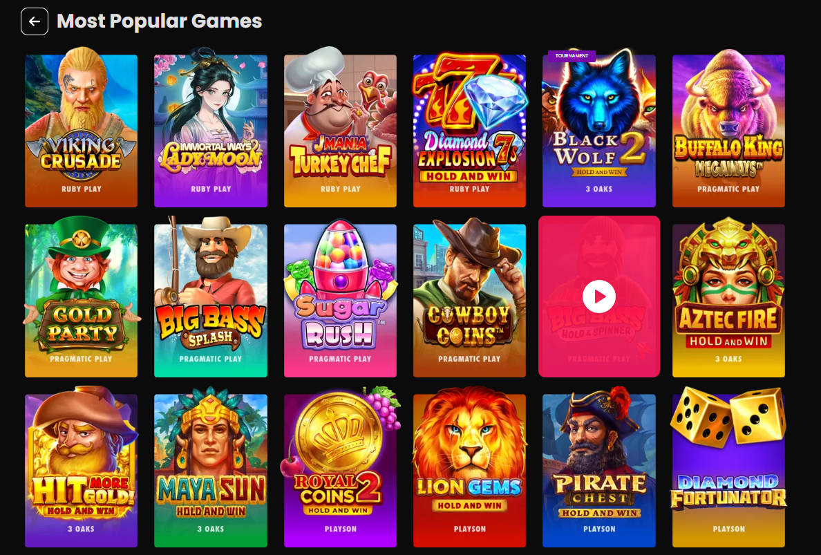The width and height of the screenshot is (821, 555).
Task: Launch Aztec Fire Hold and Win
Action: point(729,301)
